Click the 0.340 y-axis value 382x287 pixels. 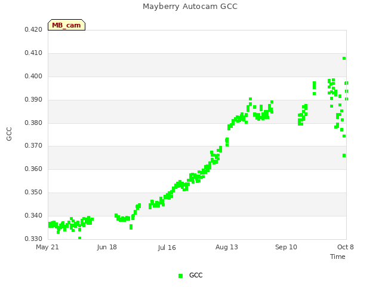point(33,215)
